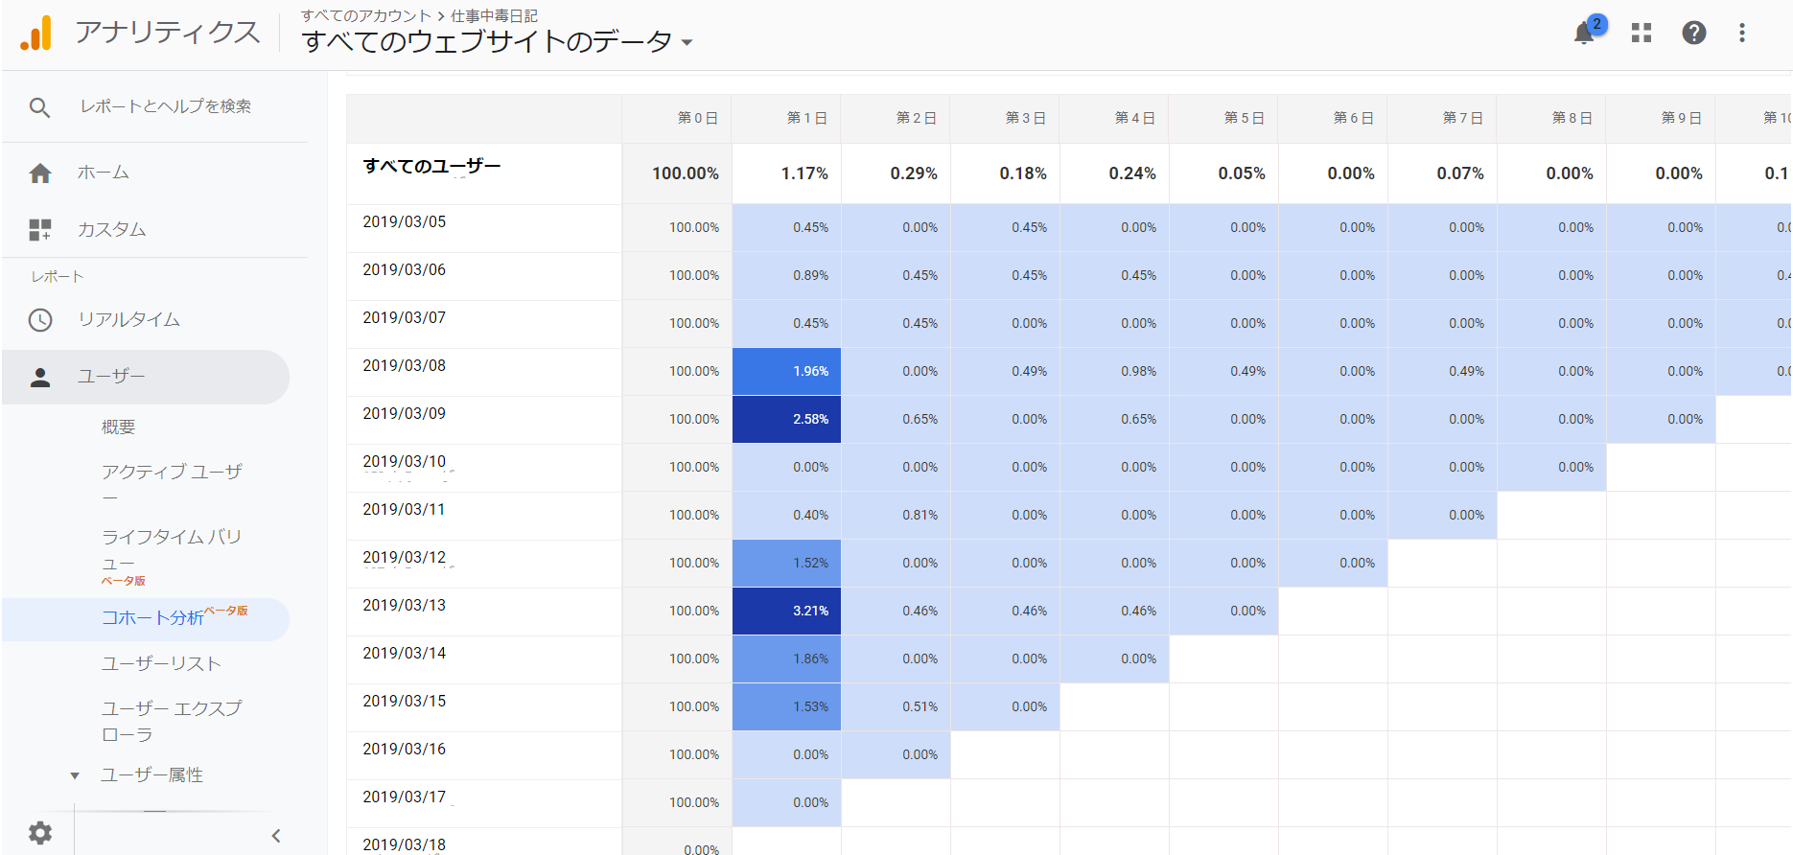Open the 概要 user overview report
This screenshot has height=855, width=1793.
point(119,427)
